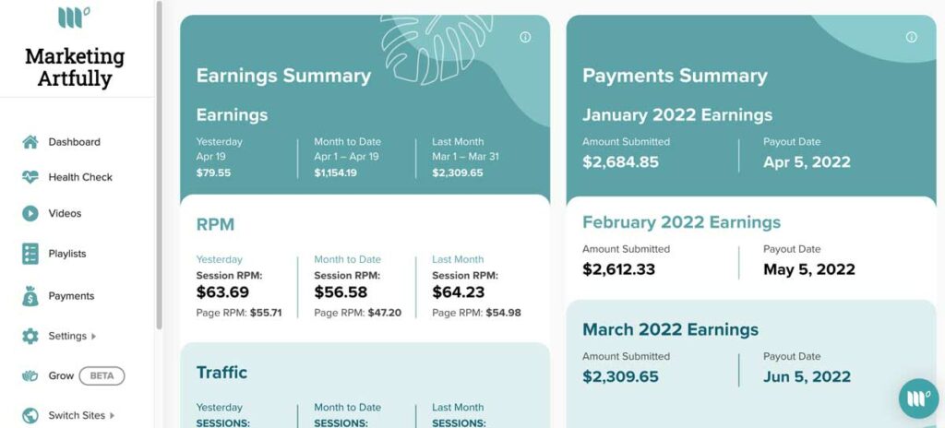Screen dimensions: 945x428
Task: Open Earnings Summary info icon
Action: (x=525, y=38)
